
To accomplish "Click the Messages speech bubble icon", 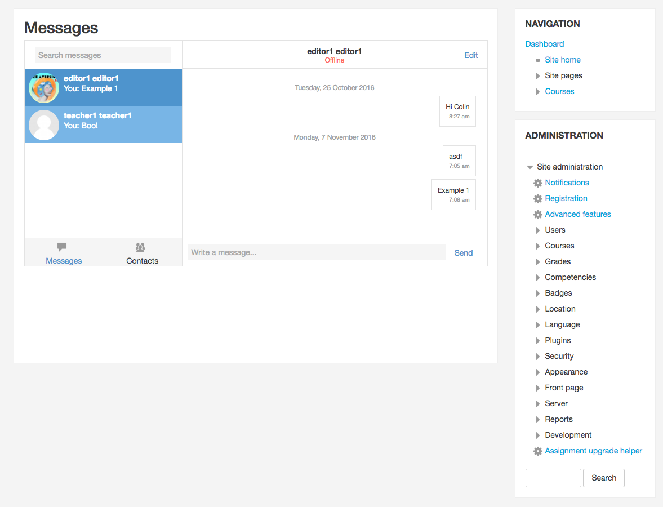I will click(x=62, y=247).
